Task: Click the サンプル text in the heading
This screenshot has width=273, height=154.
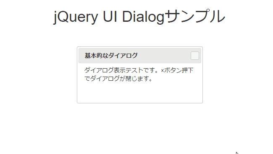Action: tap(195, 16)
